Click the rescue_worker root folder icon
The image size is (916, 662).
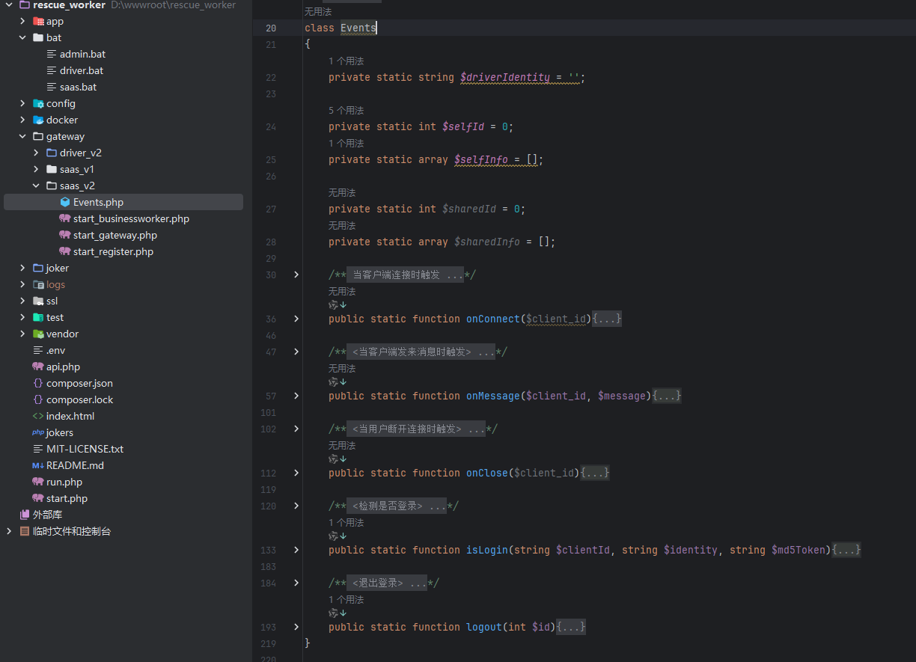(x=25, y=5)
